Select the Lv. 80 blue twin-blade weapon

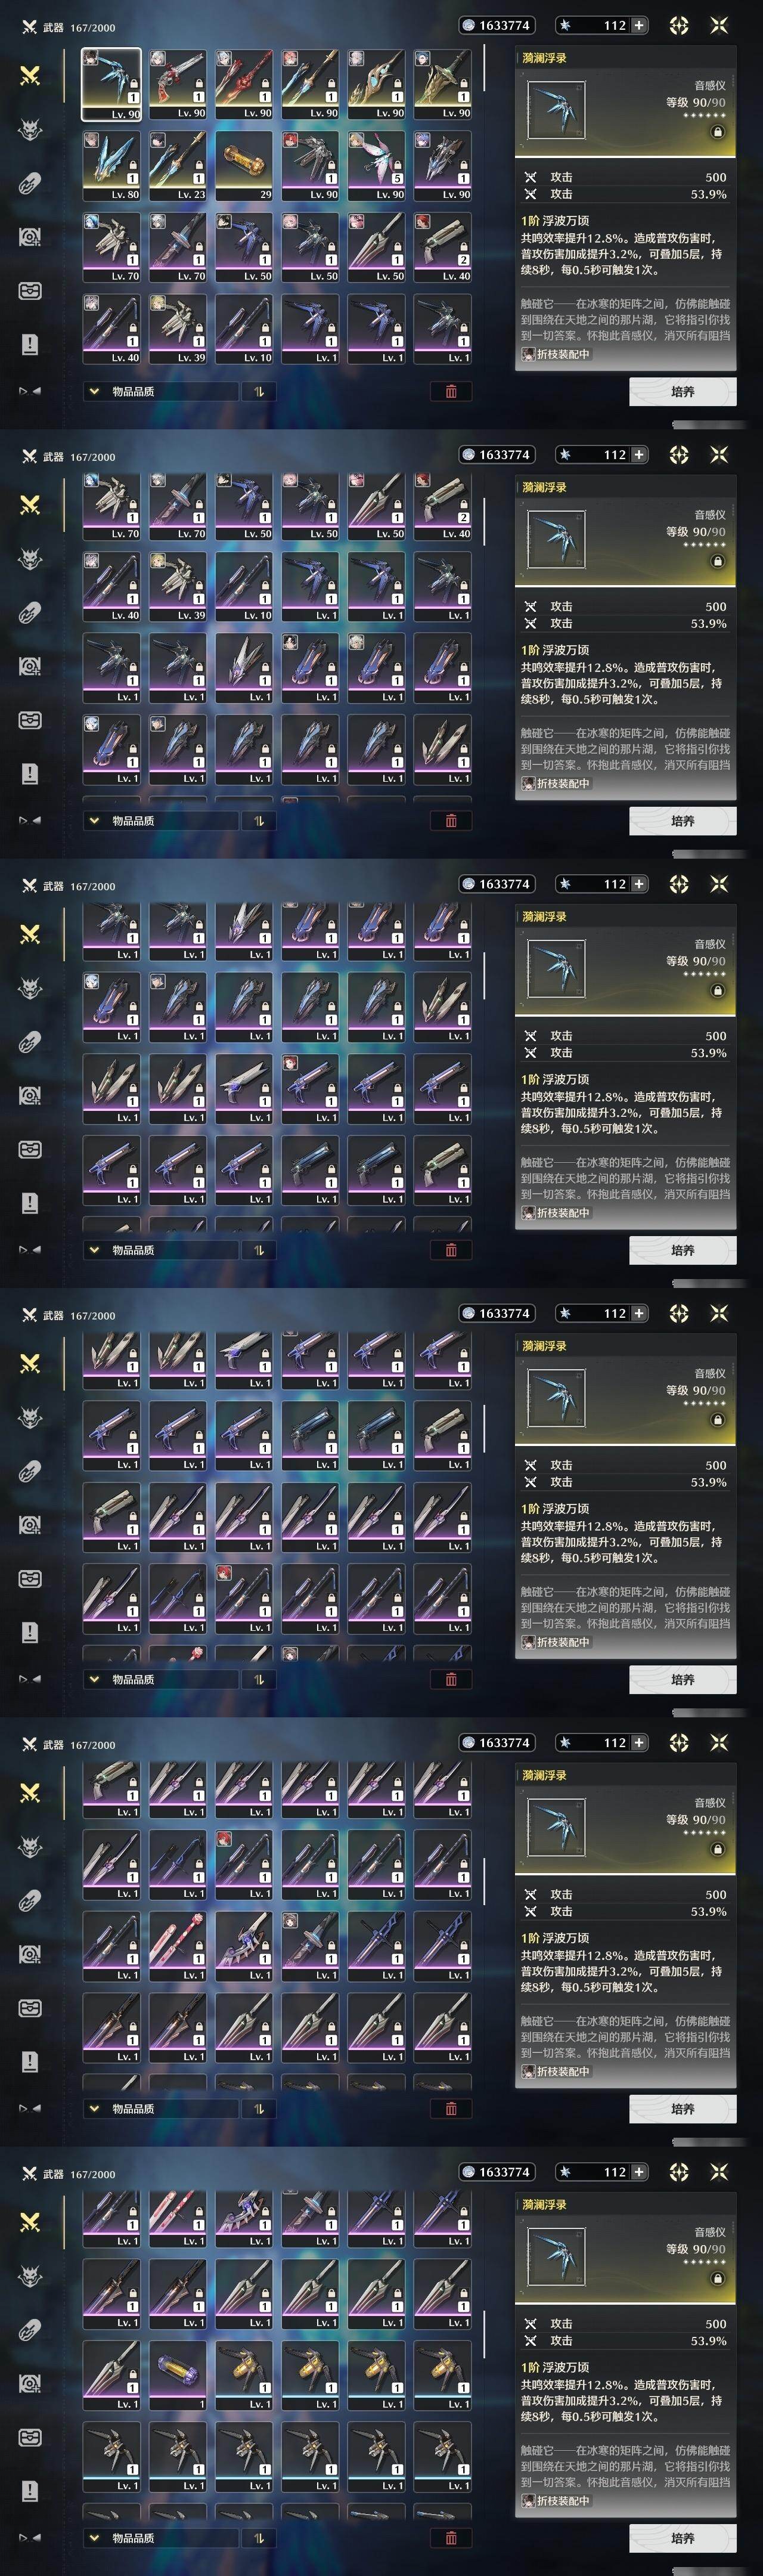click(111, 166)
